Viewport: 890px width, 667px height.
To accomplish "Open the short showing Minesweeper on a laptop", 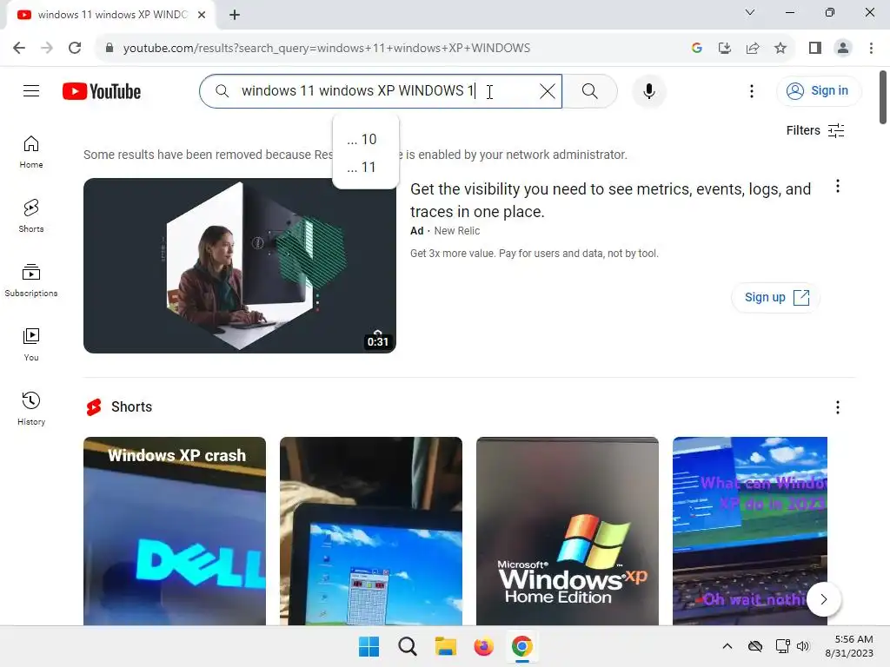I will [x=370, y=531].
